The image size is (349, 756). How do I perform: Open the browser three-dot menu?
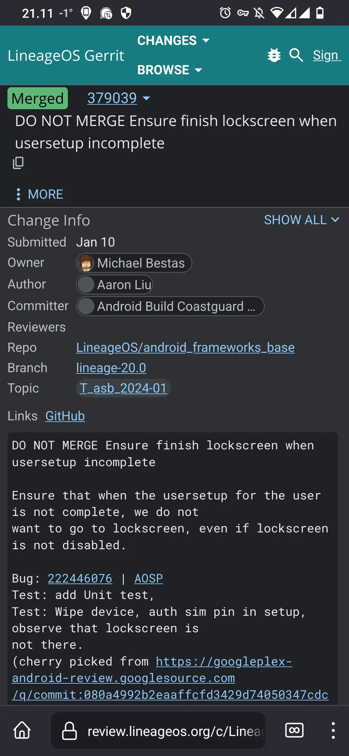(333, 730)
